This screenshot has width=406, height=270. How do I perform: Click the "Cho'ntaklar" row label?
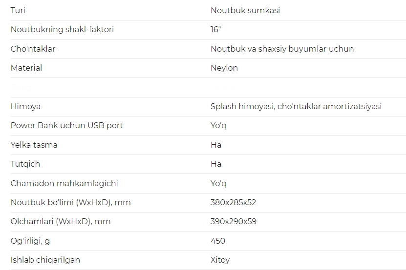33,49
